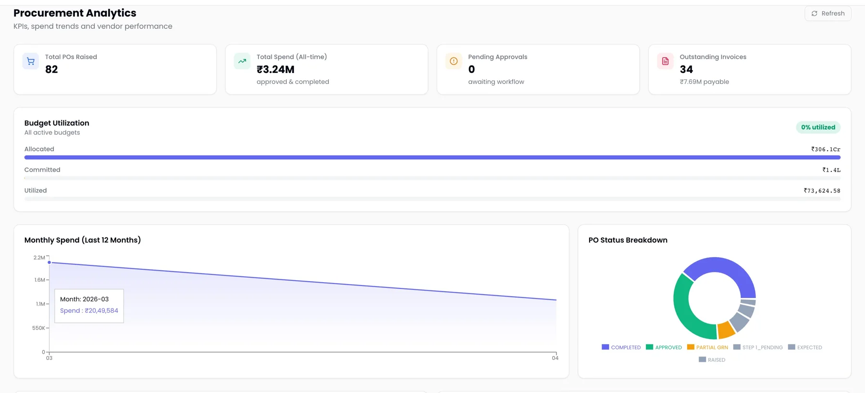
Task: Click the Refresh button
Action: 828,13
